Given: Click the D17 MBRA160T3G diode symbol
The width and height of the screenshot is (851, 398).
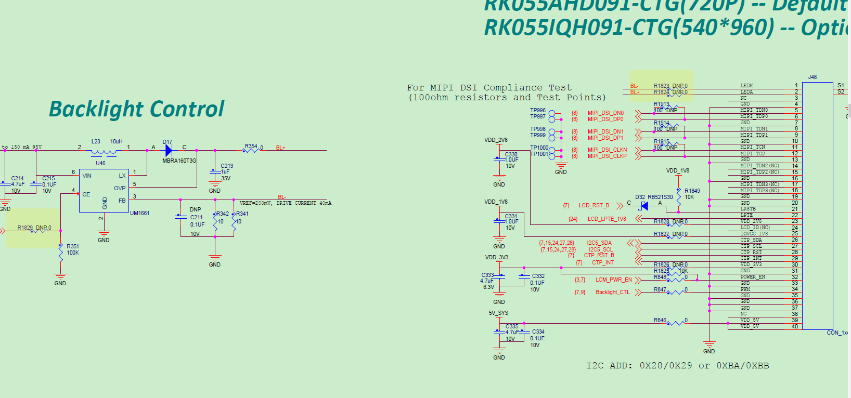Looking at the screenshot, I should point(169,150).
